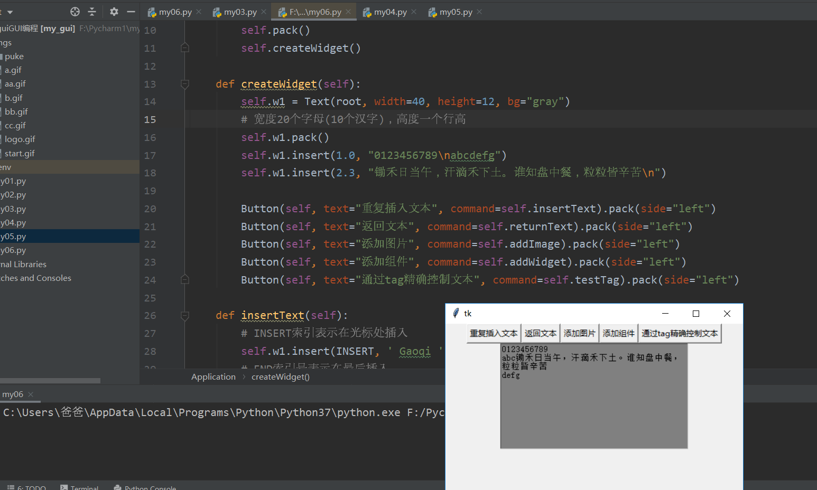Select b.gif in the project tree
The width and height of the screenshot is (817, 490).
pyautogui.click(x=13, y=98)
